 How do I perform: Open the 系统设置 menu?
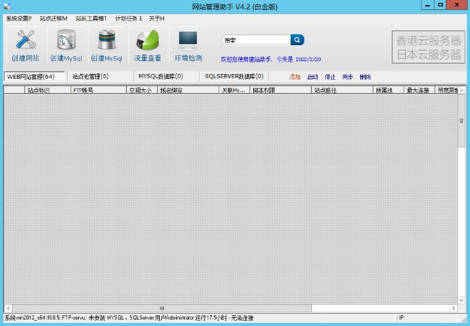[19, 19]
